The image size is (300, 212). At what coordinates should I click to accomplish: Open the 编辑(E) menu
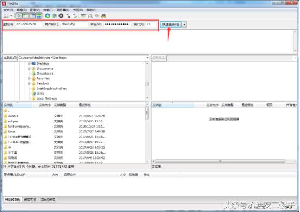click(x=22, y=10)
